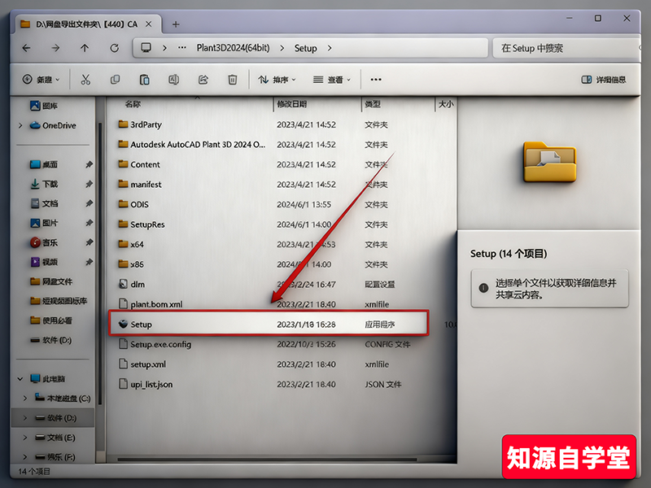Viewport: 651px width, 488px height.
Task: Click the Copy icon in toolbar
Action: 115,80
